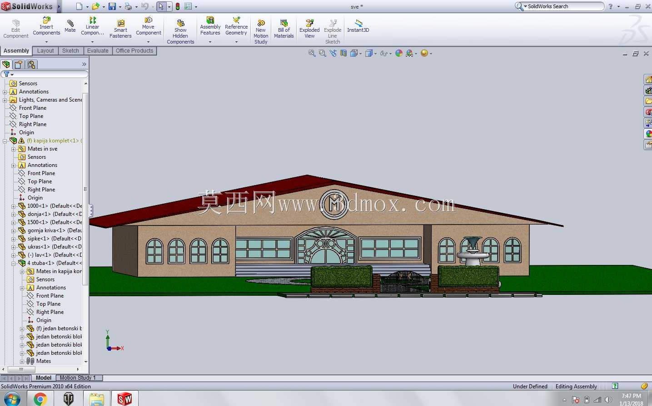Click the New document icon
Screen dimensions: 652x406
(x=80, y=6)
